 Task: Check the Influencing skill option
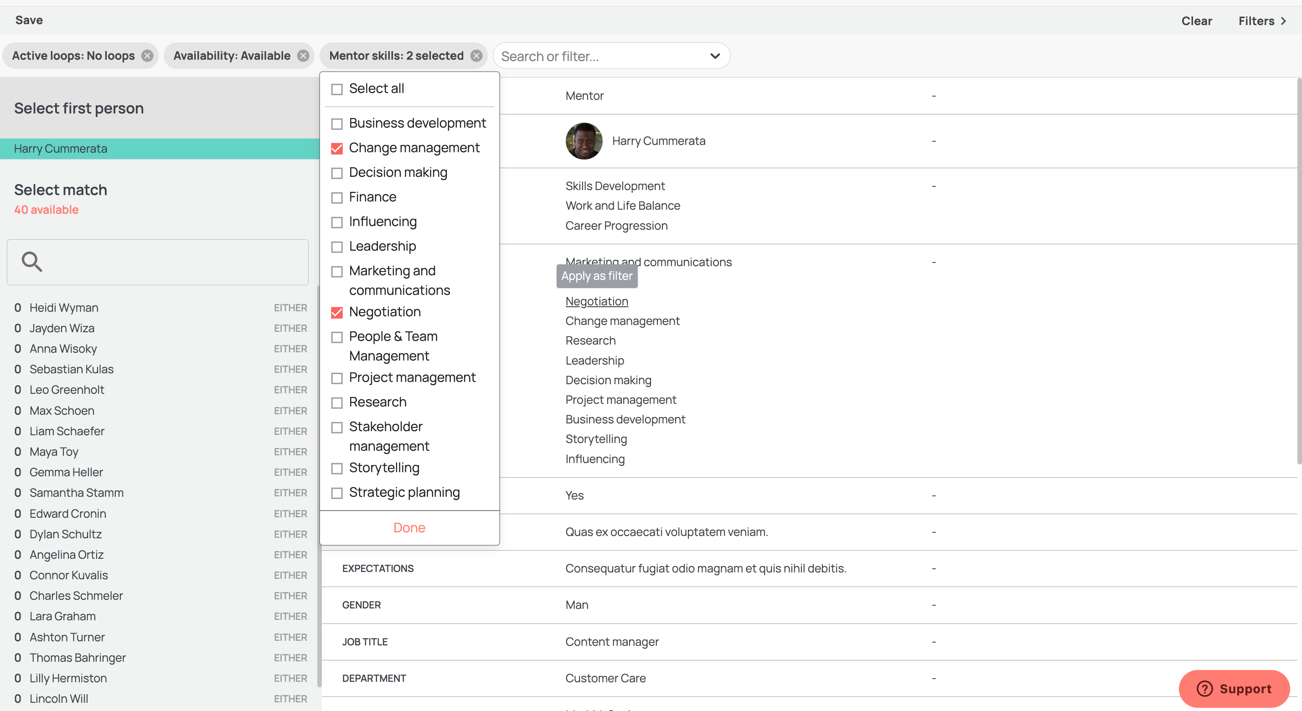click(x=336, y=222)
